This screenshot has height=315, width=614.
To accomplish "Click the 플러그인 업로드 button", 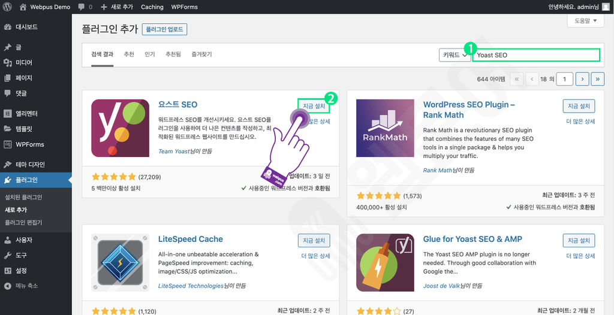I will [164, 29].
